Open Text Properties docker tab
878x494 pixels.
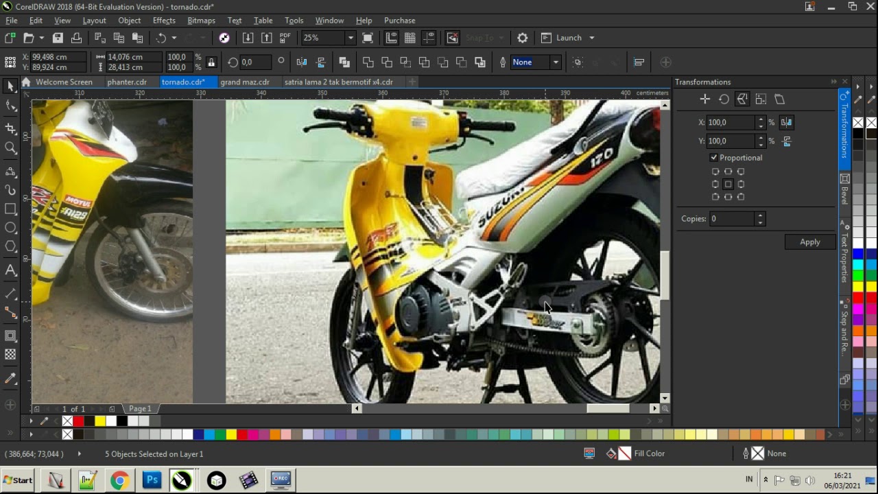pyautogui.click(x=844, y=252)
